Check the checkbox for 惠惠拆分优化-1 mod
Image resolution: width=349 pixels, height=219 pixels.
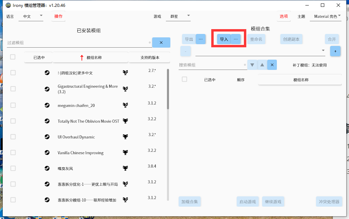(13, 184)
